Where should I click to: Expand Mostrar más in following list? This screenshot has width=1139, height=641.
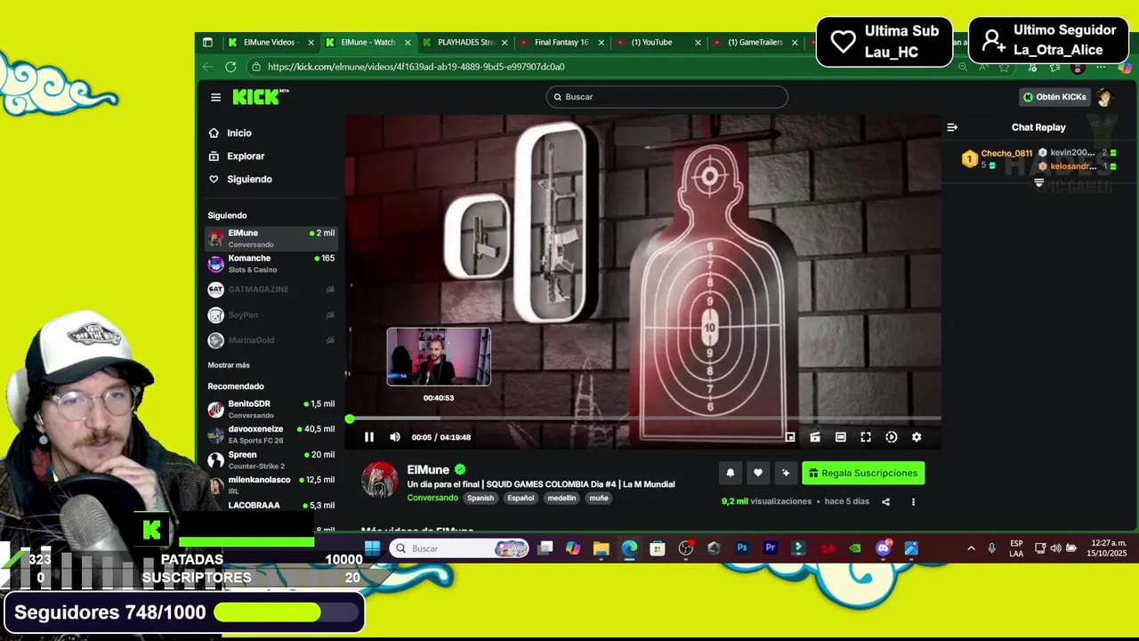(x=229, y=365)
